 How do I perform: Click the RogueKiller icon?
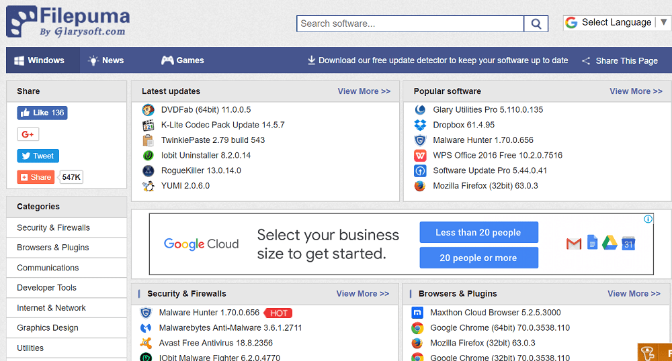149,170
